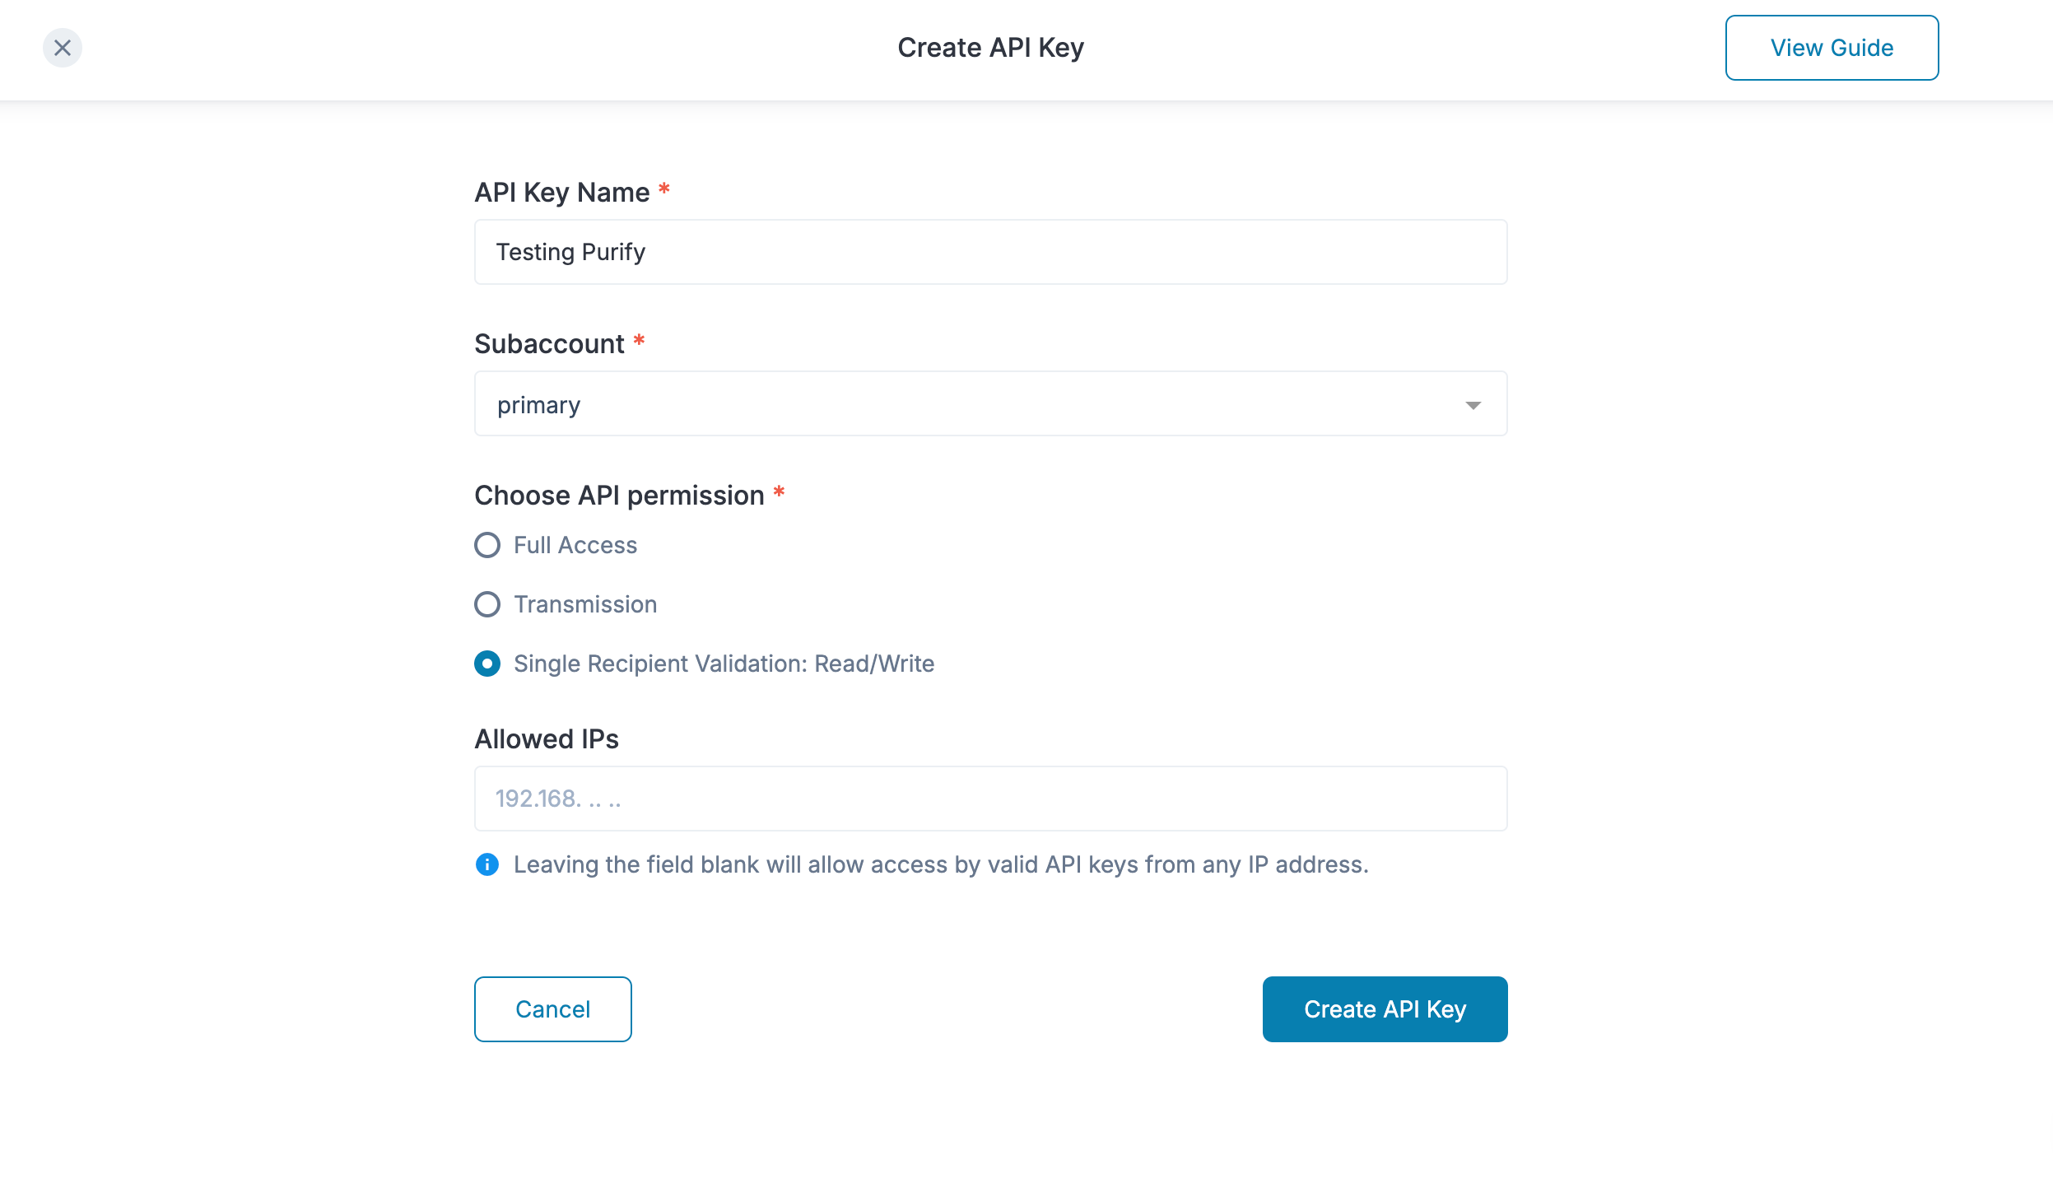Select the Full Access radio button
This screenshot has width=2053, height=1197.
[x=487, y=545]
